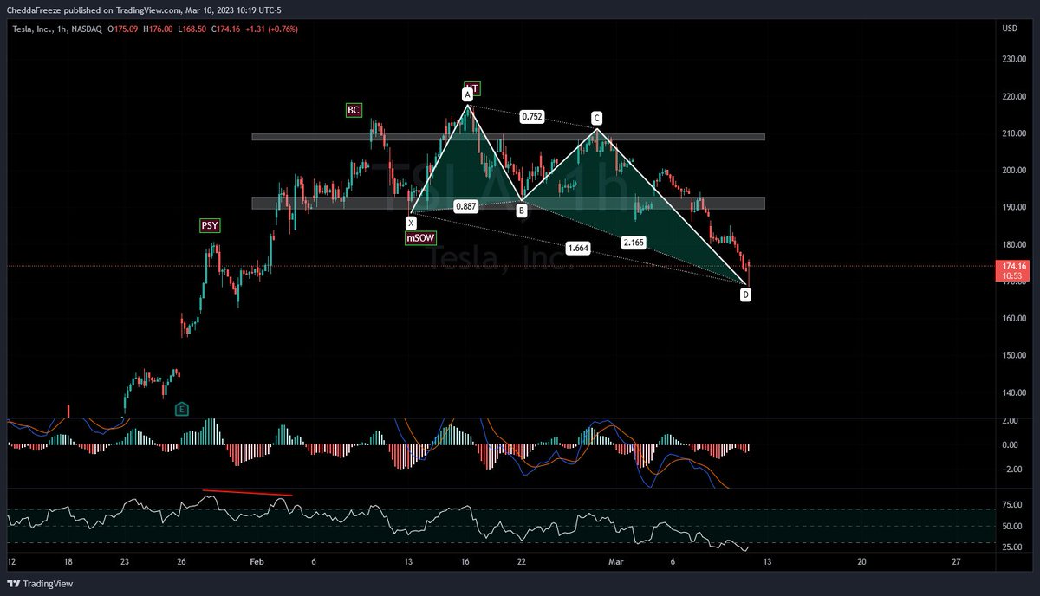Click the USD currency label

coord(1009,29)
